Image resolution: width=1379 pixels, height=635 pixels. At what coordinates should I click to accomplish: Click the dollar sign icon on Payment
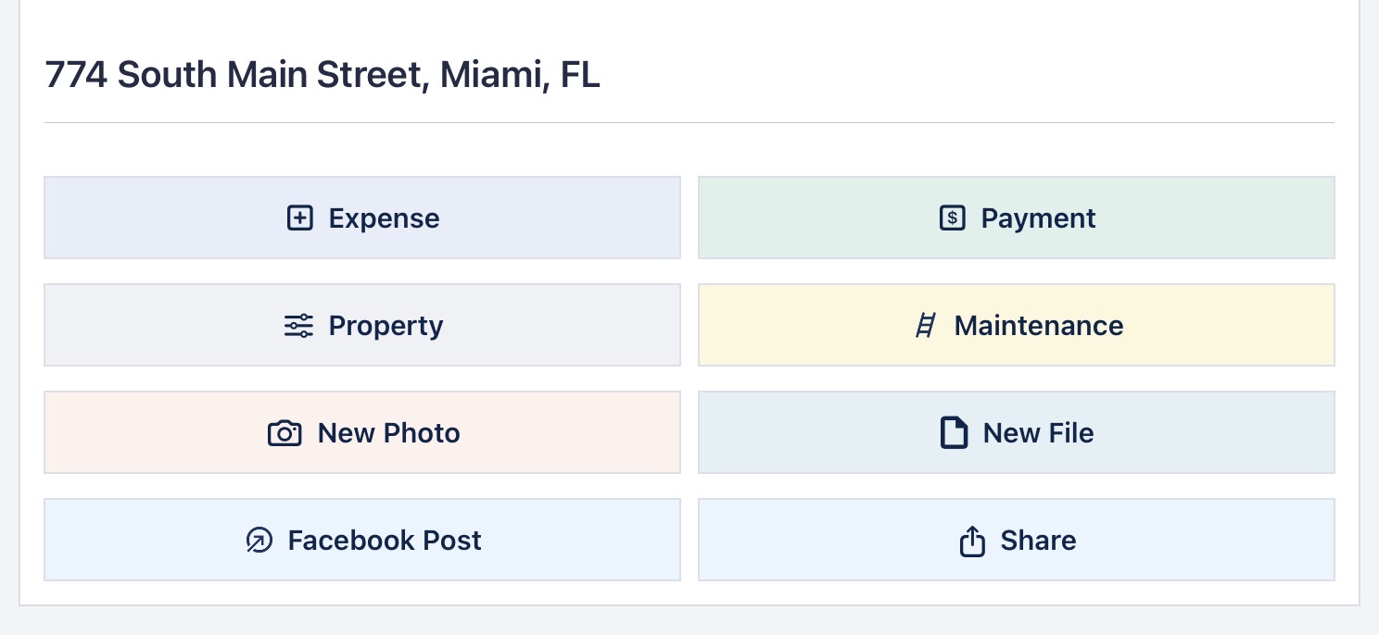pyautogui.click(x=952, y=218)
